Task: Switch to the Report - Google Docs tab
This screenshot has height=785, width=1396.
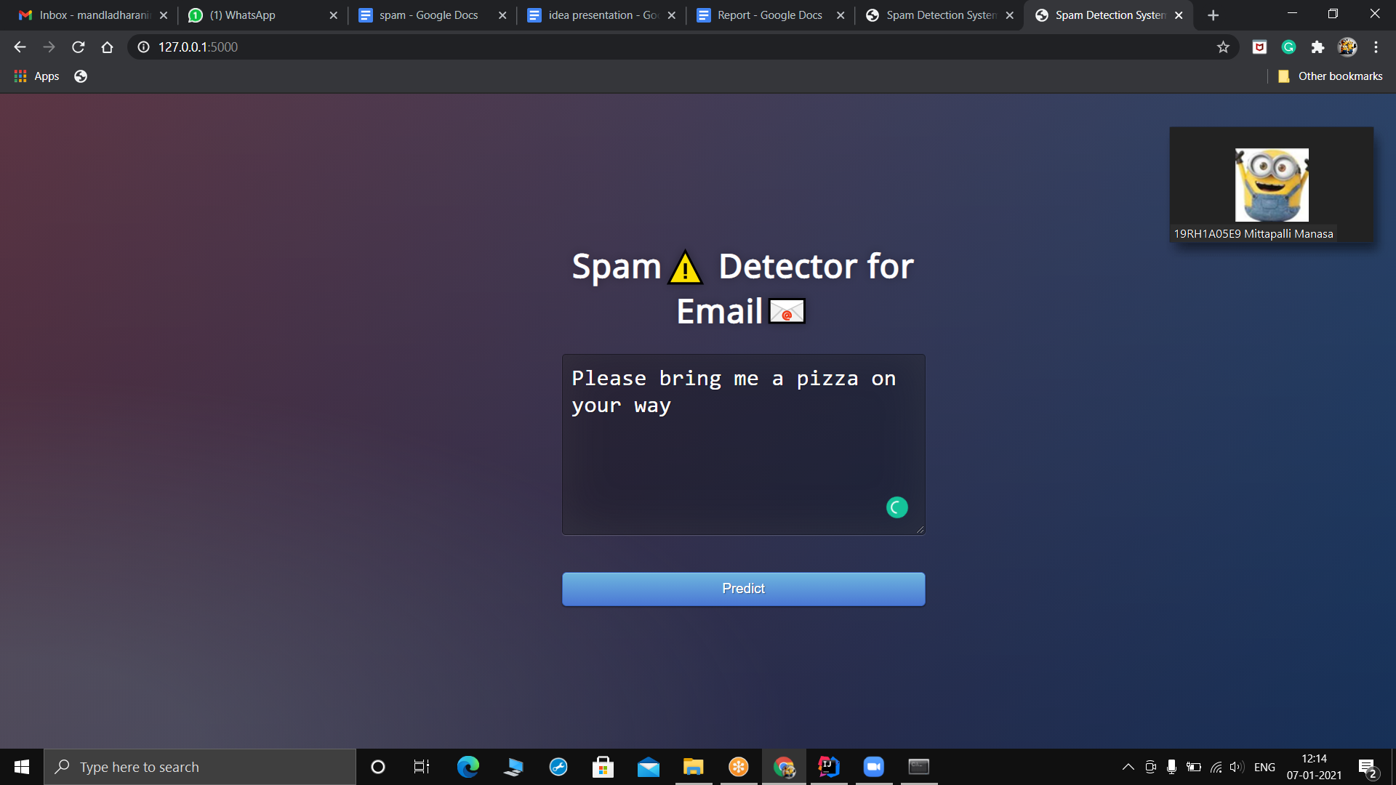Action: click(769, 15)
